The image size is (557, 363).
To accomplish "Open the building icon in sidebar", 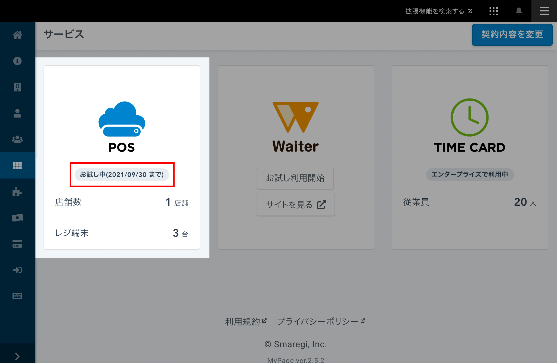I will [x=17, y=87].
